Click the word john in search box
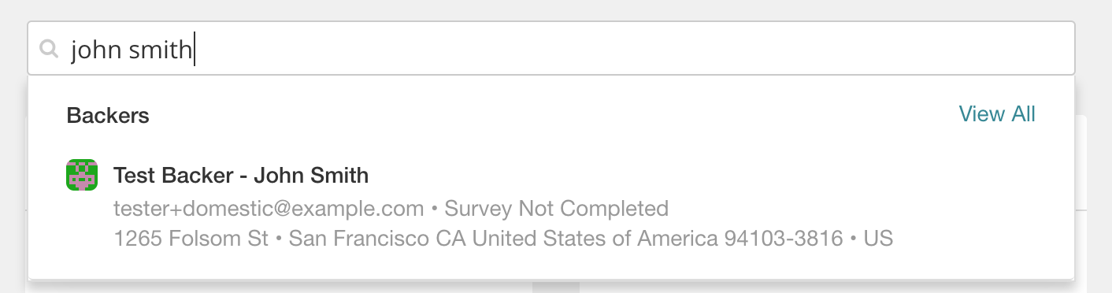Screen dimensions: 1112x293 pos(91,50)
